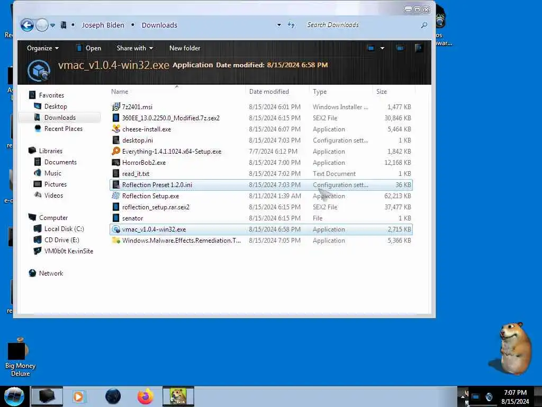The height and width of the screenshot is (407, 542).
Task: Open Firefox from the taskbar
Action: pos(146,396)
